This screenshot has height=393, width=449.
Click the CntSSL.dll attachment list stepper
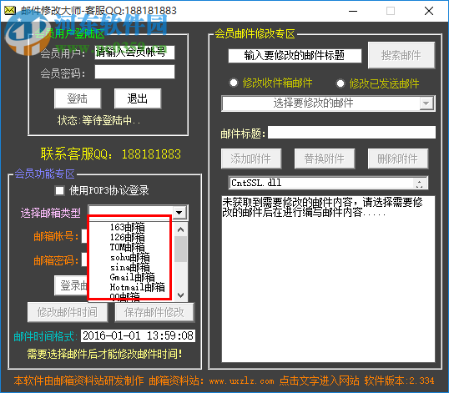click(420, 184)
